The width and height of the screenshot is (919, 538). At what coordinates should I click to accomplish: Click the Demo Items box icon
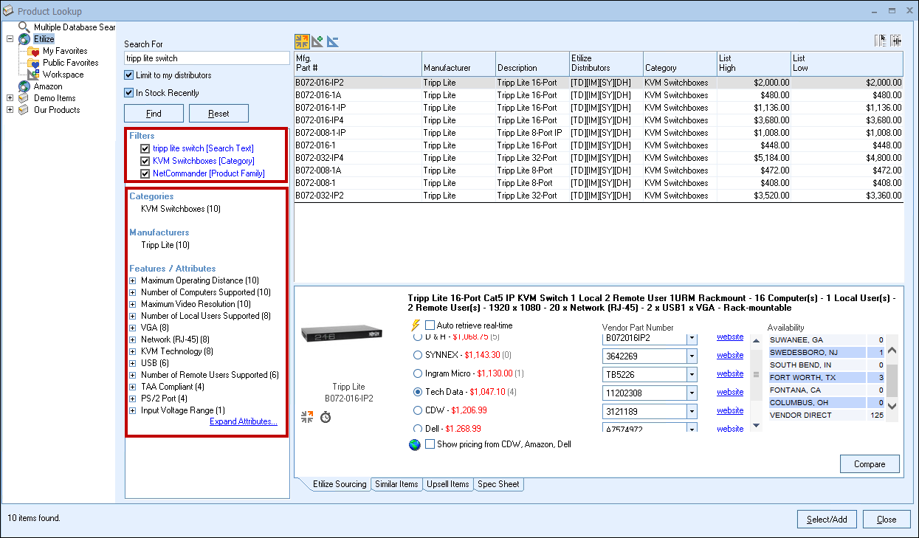24,98
